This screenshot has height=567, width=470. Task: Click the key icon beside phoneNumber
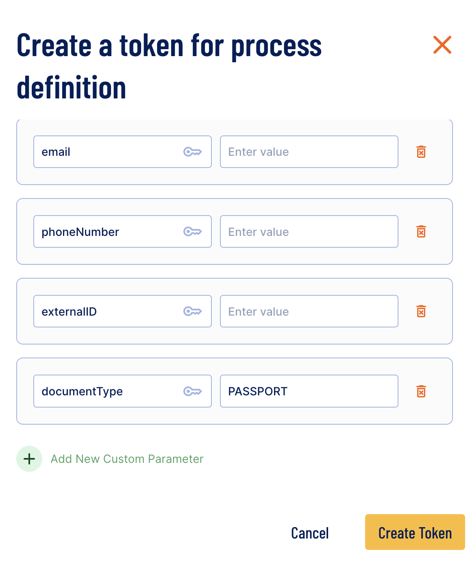click(x=193, y=231)
